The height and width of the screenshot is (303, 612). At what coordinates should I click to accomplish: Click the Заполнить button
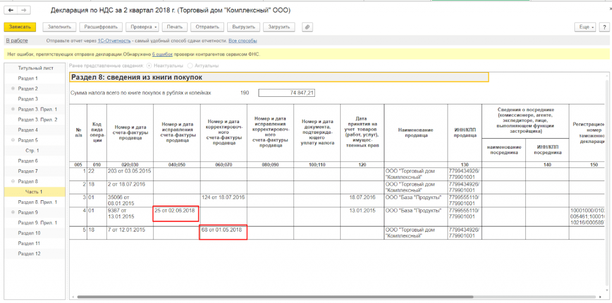[x=59, y=27]
